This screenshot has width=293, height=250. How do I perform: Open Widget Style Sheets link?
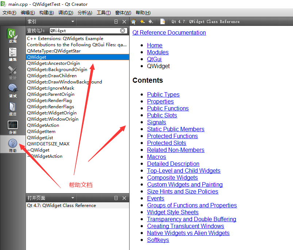tap(173, 212)
